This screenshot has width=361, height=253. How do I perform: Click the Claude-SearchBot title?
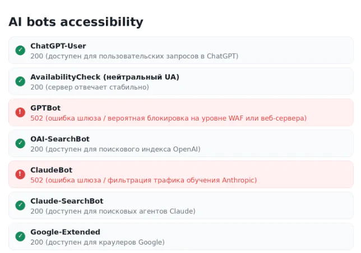pyautogui.click(x=67, y=201)
